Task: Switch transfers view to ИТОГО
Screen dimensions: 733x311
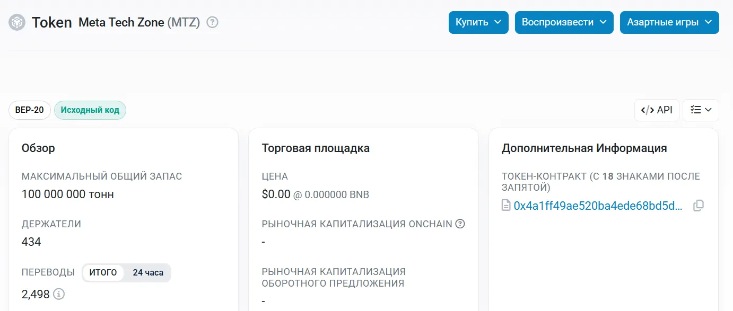Action: pos(103,273)
